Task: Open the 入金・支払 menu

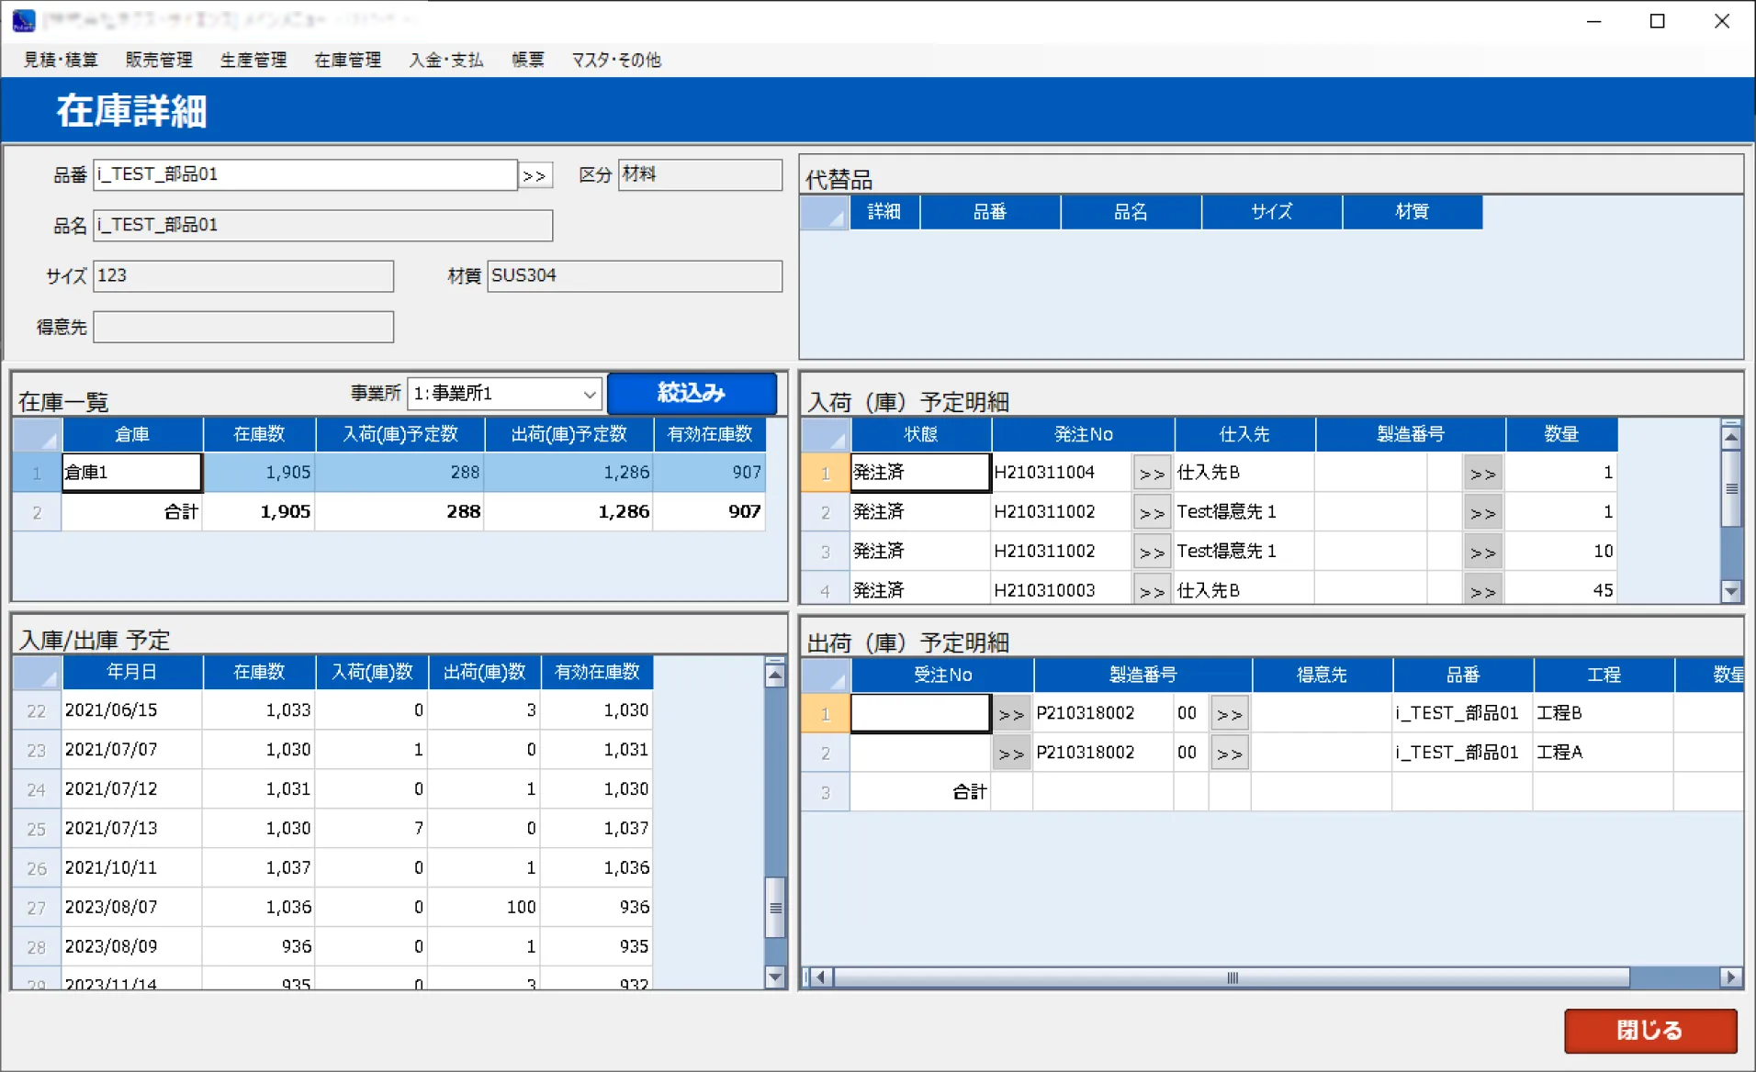Action: click(446, 60)
